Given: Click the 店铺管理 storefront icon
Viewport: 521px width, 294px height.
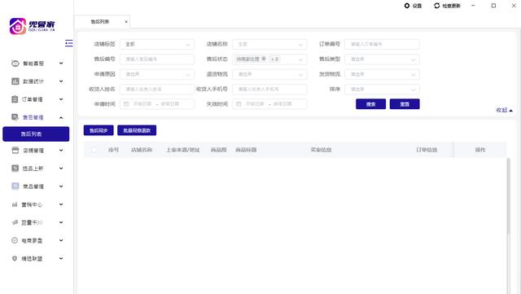Looking at the screenshot, I should (x=15, y=151).
